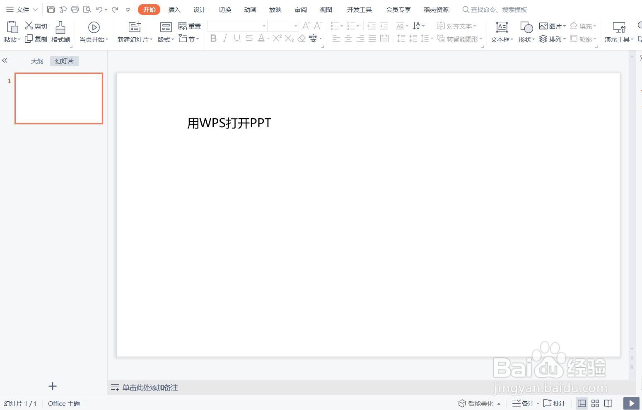Viewport: 642px width, 410px height.
Task: Click Reset (重置) layout button
Action: pos(190,26)
